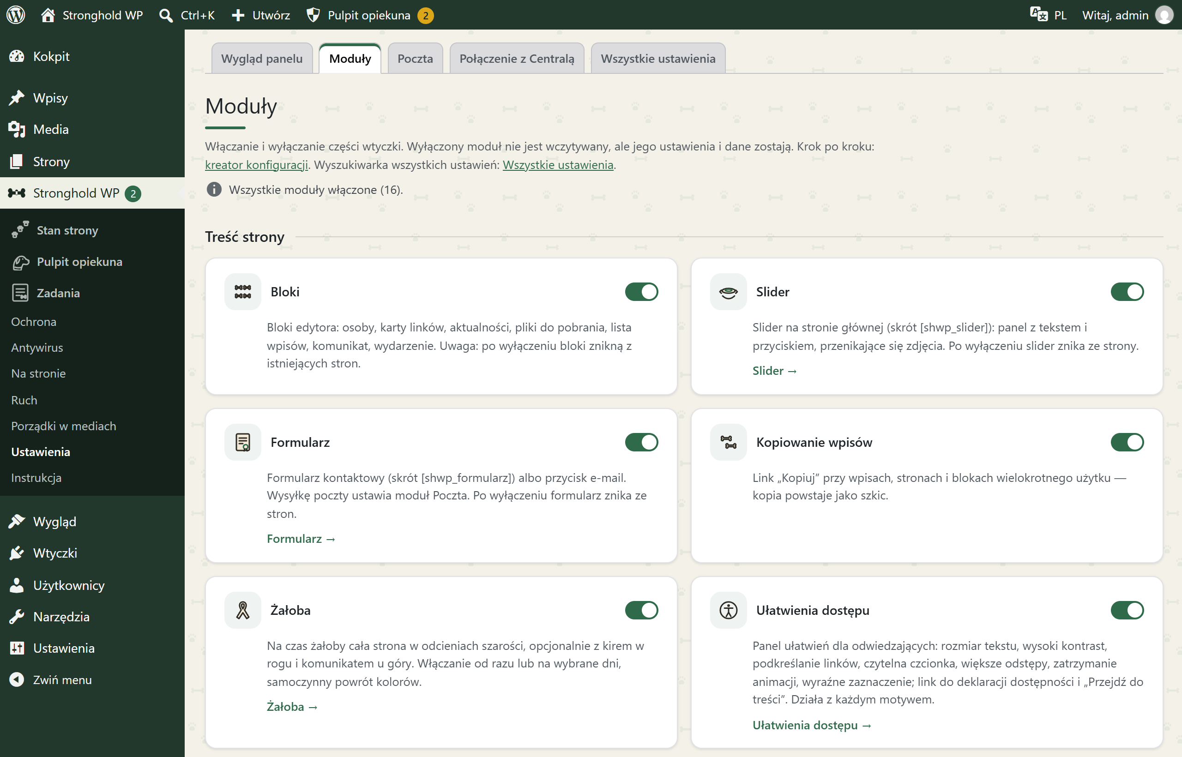This screenshot has width=1182, height=757.
Task: Open the Formularz → settings link
Action: pos(301,539)
